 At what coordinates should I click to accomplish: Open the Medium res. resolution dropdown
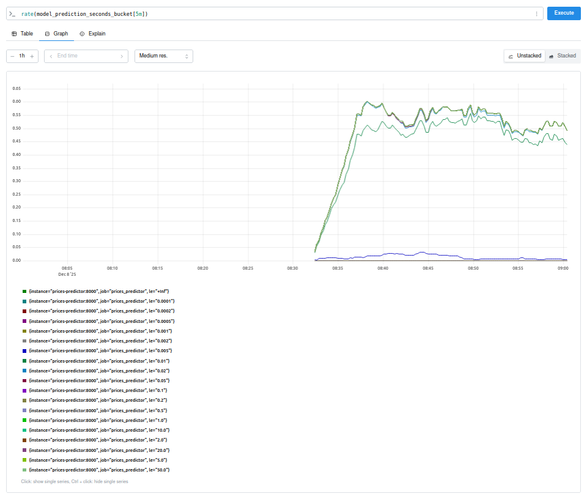point(163,56)
